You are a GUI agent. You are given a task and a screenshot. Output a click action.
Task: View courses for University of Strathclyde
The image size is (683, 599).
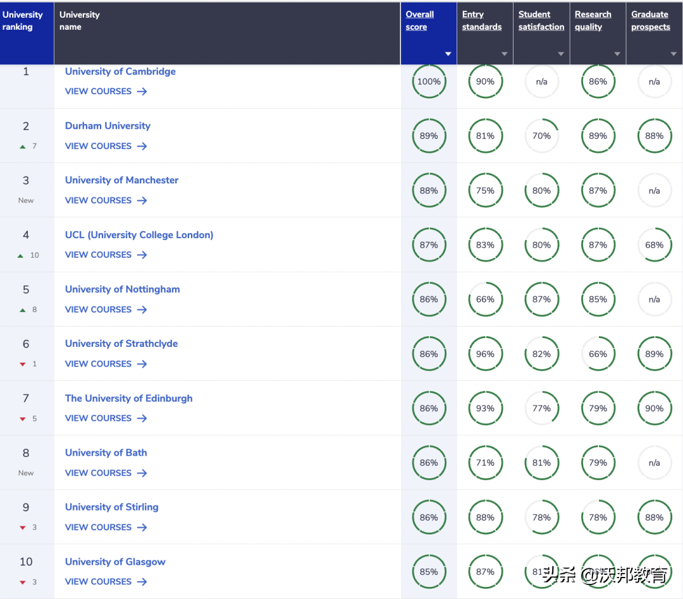coord(106,364)
